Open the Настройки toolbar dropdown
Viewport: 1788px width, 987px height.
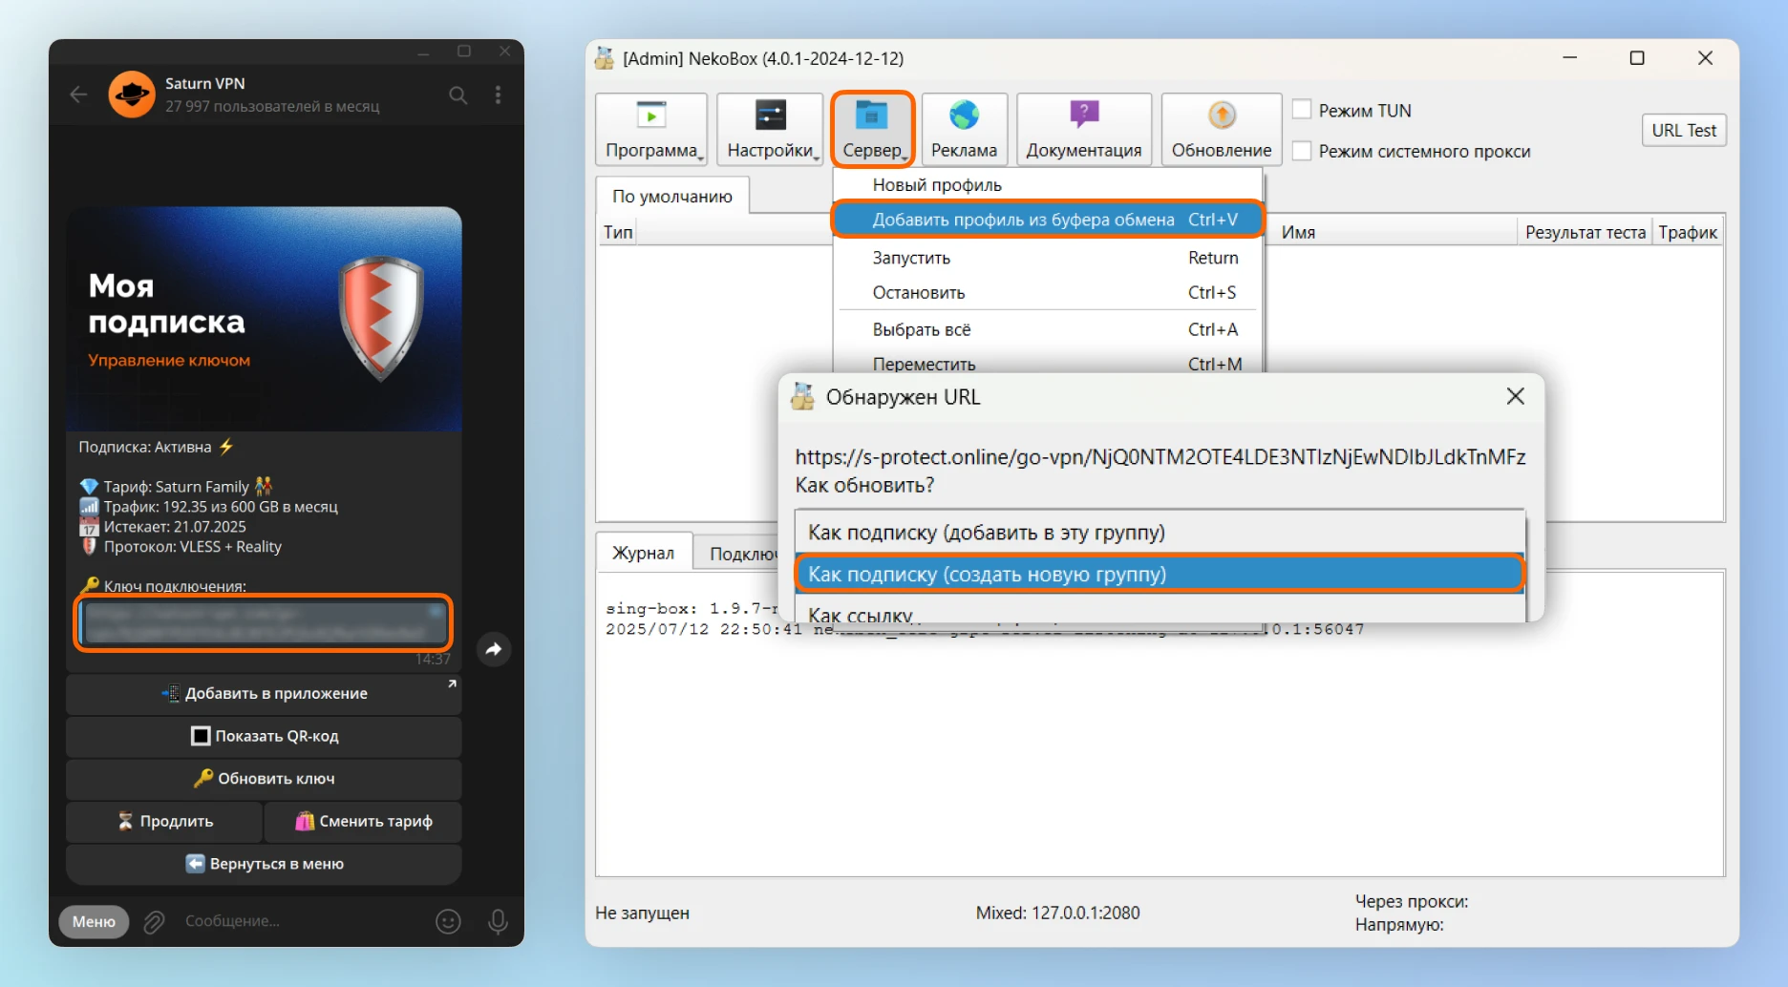tap(770, 129)
